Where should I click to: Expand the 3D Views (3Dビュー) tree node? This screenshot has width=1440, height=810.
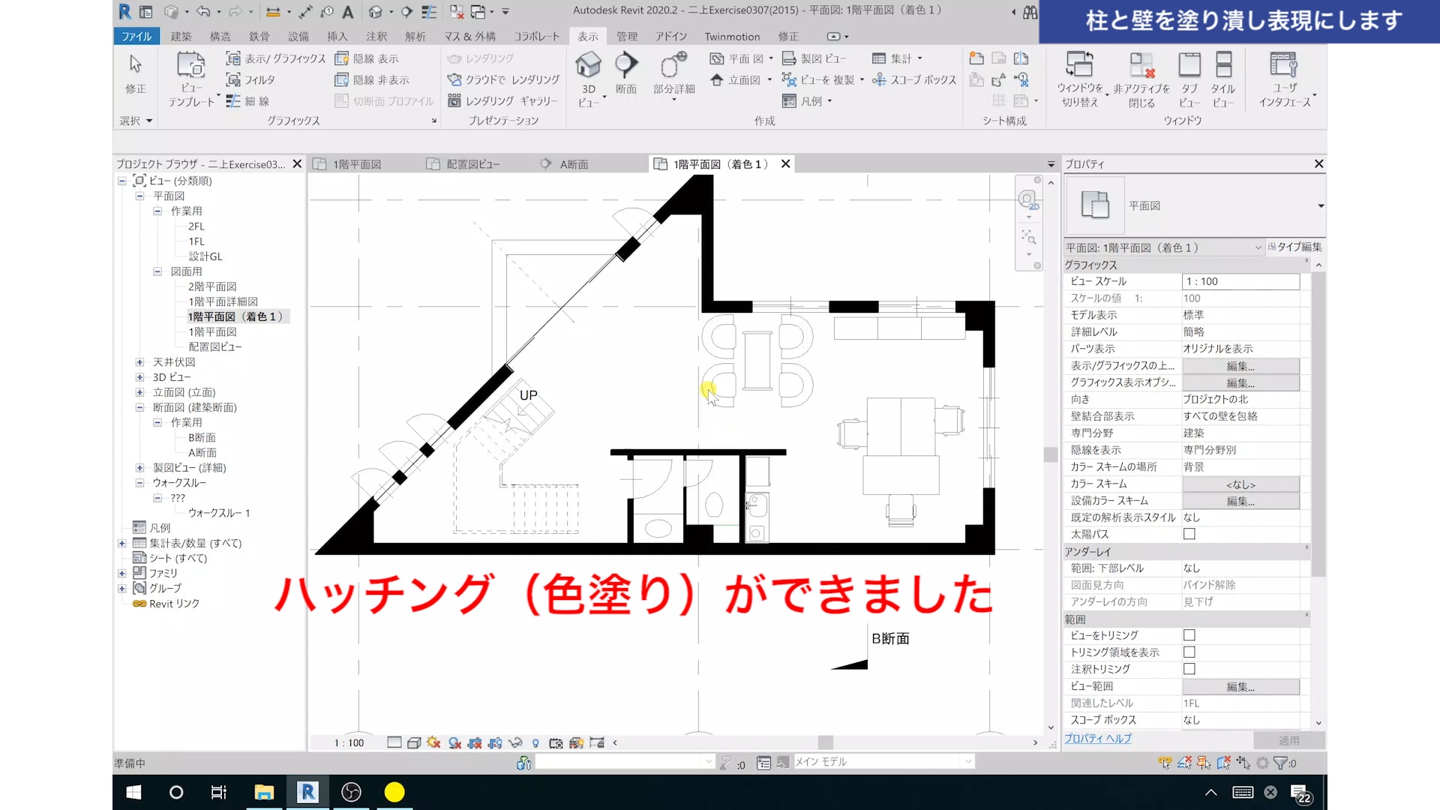tap(139, 377)
